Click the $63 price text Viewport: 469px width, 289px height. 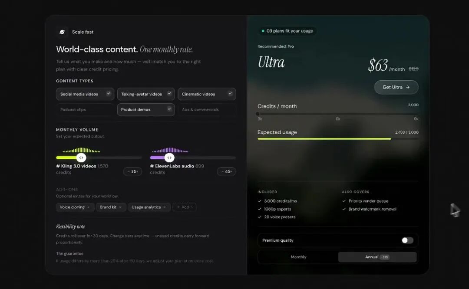click(378, 65)
